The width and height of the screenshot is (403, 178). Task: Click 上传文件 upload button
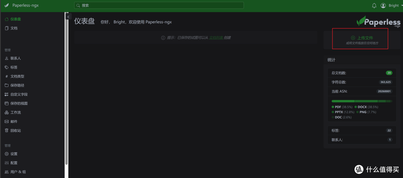click(x=362, y=38)
